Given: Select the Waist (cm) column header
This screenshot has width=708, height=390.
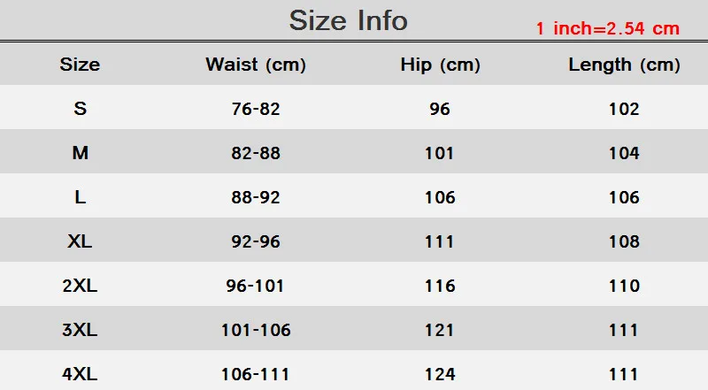Looking at the screenshot, I should pos(256,65).
